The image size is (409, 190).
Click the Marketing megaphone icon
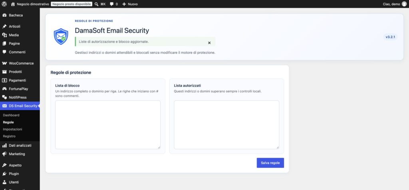(x=4, y=154)
